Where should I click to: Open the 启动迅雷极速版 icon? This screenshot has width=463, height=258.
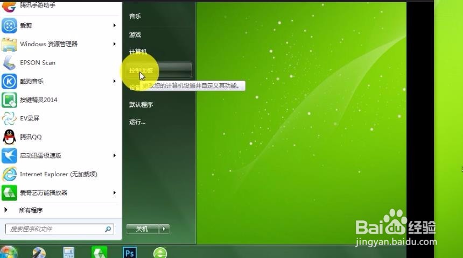click(x=9, y=156)
